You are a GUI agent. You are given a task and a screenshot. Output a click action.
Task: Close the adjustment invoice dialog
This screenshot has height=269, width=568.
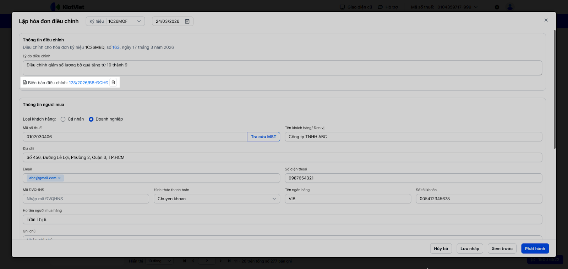point(546,20)
